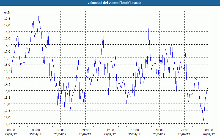
Task: Click the lowest wind speed dip below 12,0
Action: (204, 121)
